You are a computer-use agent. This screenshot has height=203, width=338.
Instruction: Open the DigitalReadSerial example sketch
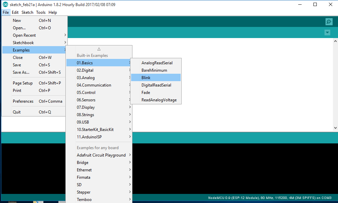pyautogui.click(x=156, y=85)
